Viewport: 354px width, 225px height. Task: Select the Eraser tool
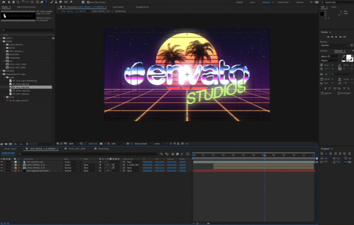(61, 2)
